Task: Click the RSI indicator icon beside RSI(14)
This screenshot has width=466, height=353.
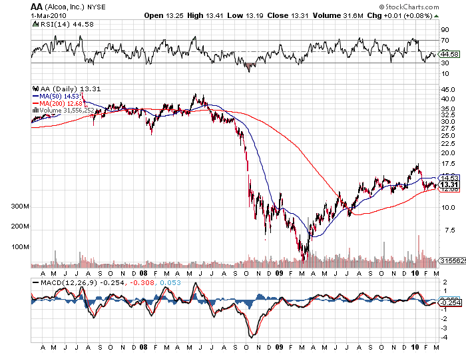Action: point(36,24)
